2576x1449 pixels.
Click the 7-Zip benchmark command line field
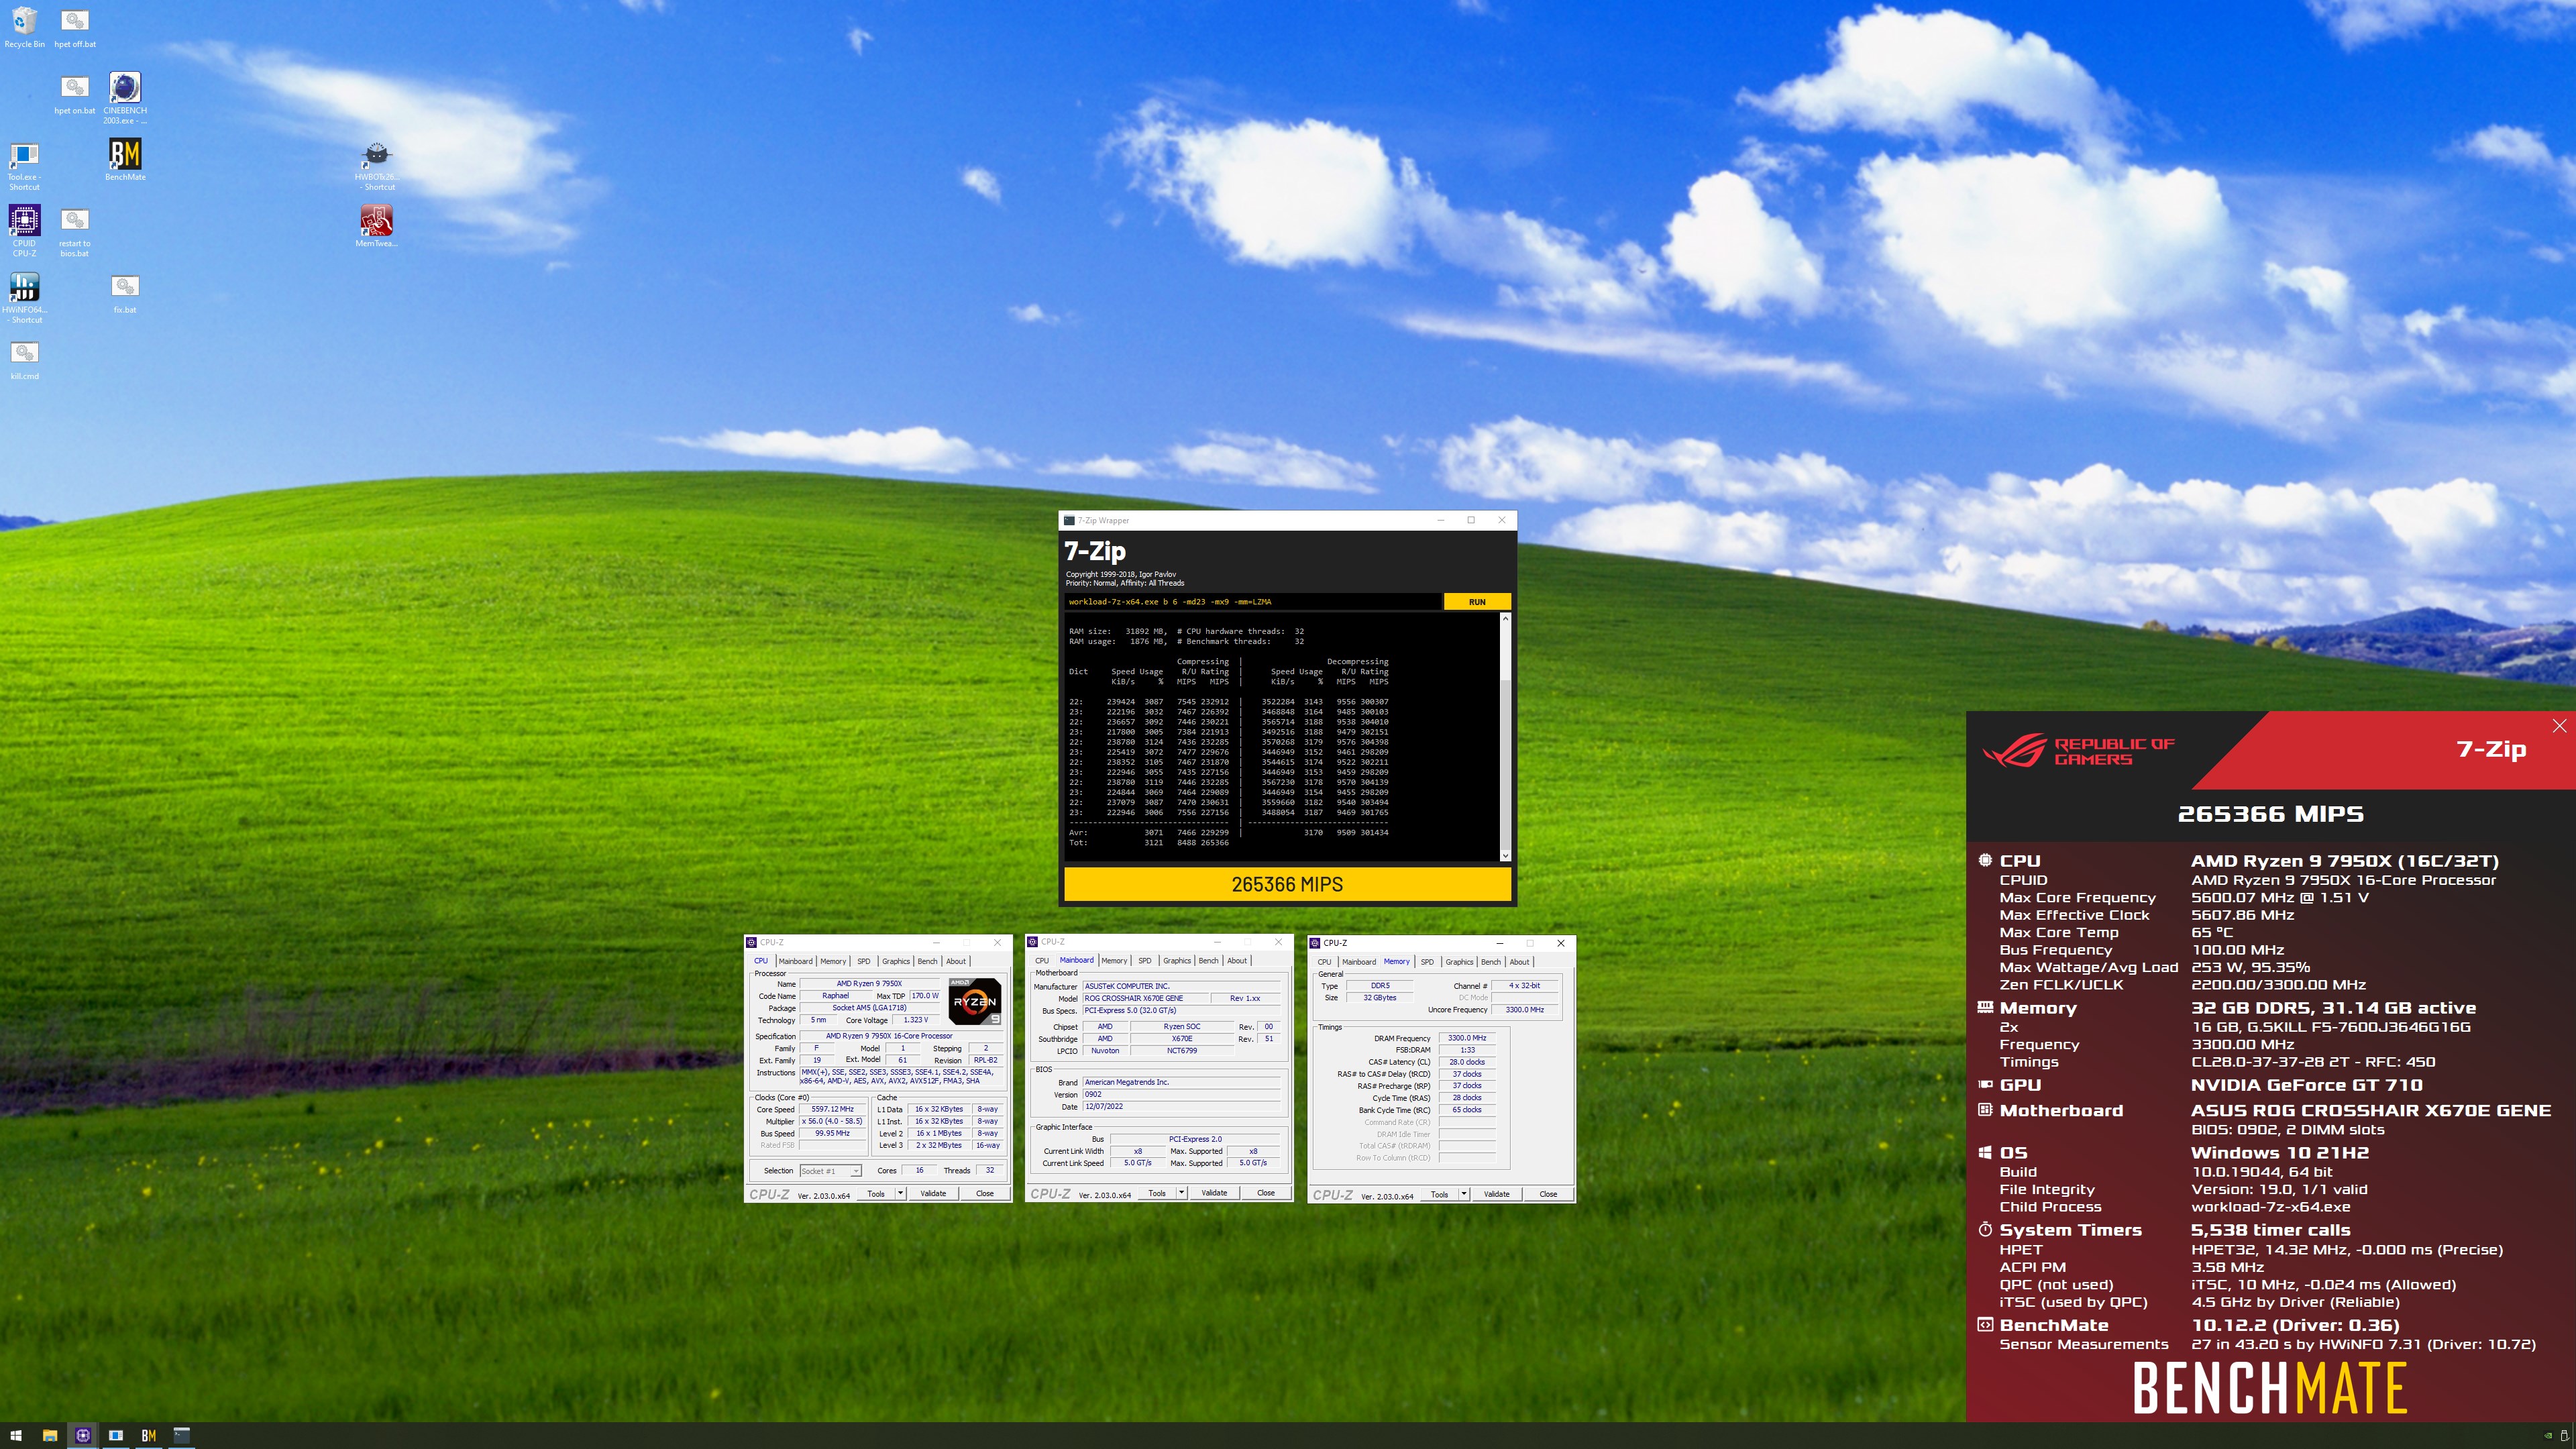click(1252, 602)
